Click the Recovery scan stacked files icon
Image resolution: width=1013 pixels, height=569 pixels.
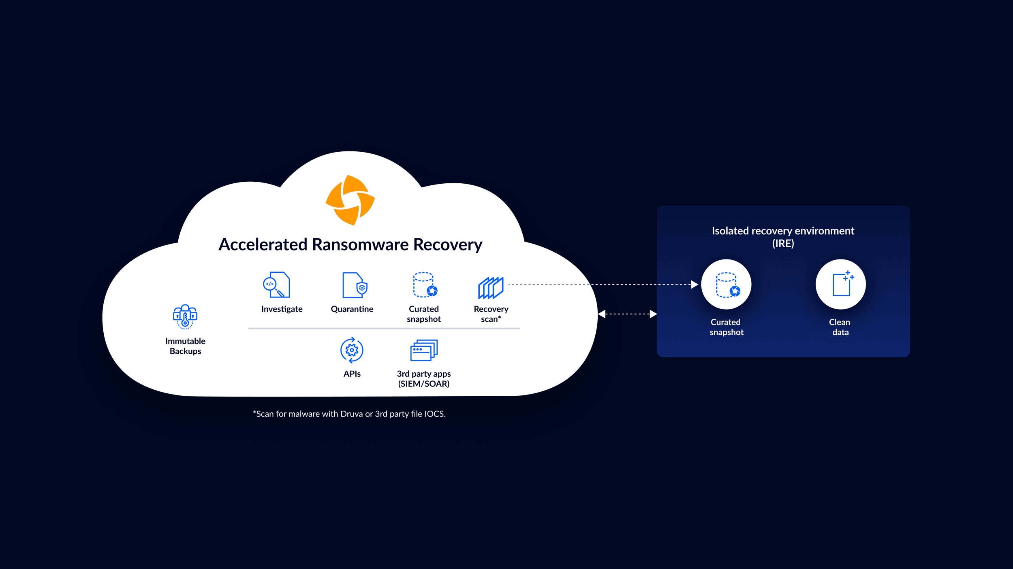click(491, 288)
